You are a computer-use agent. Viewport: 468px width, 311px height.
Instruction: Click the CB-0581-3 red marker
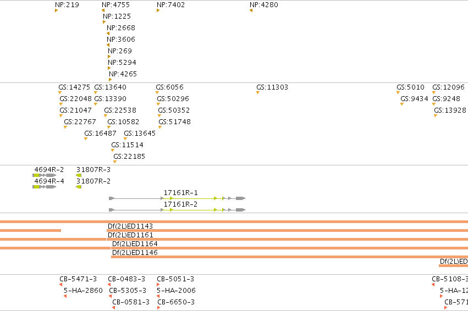tap(114, 308)
